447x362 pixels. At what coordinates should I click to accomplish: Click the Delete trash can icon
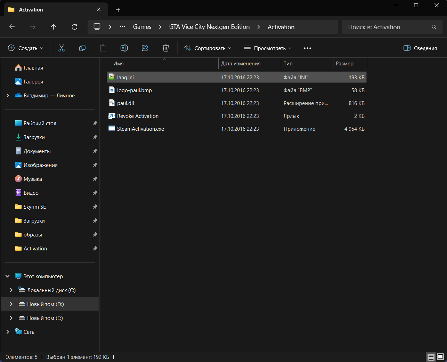(166, 48)
